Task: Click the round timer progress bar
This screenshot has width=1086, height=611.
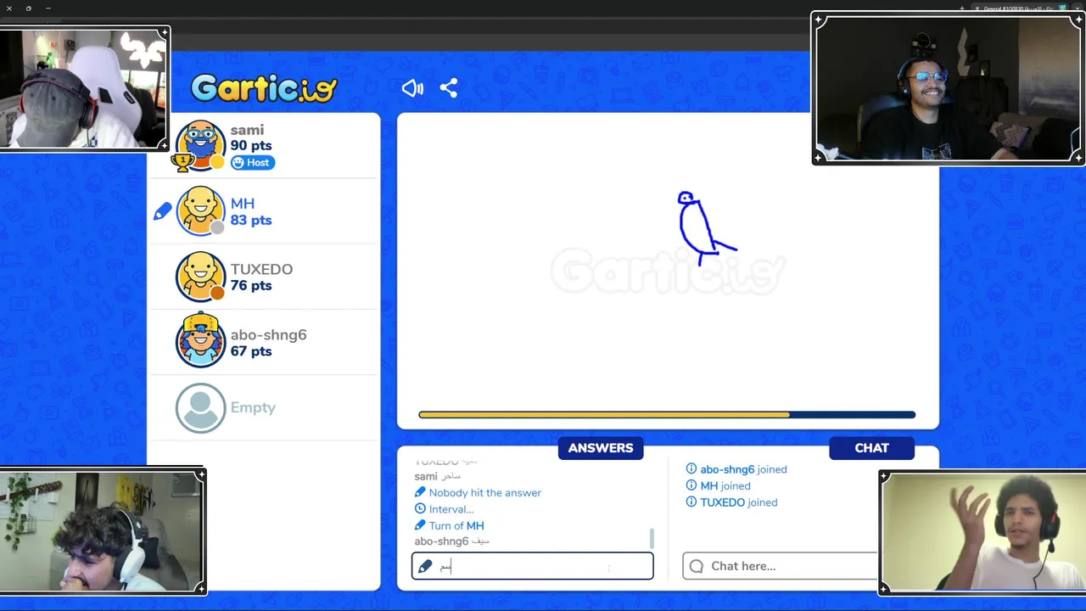Action: (667, 415)
